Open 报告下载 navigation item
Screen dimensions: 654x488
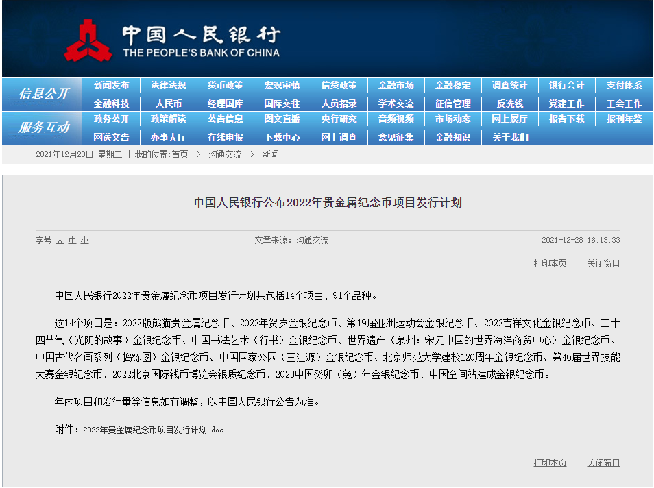566,119
